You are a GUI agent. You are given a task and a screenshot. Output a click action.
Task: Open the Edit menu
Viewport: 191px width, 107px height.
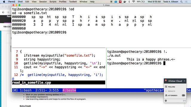point(27,2)
